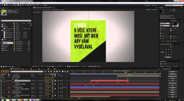
Task: Toggle visibility of [E-book] layer
Action: click(1, 76)
